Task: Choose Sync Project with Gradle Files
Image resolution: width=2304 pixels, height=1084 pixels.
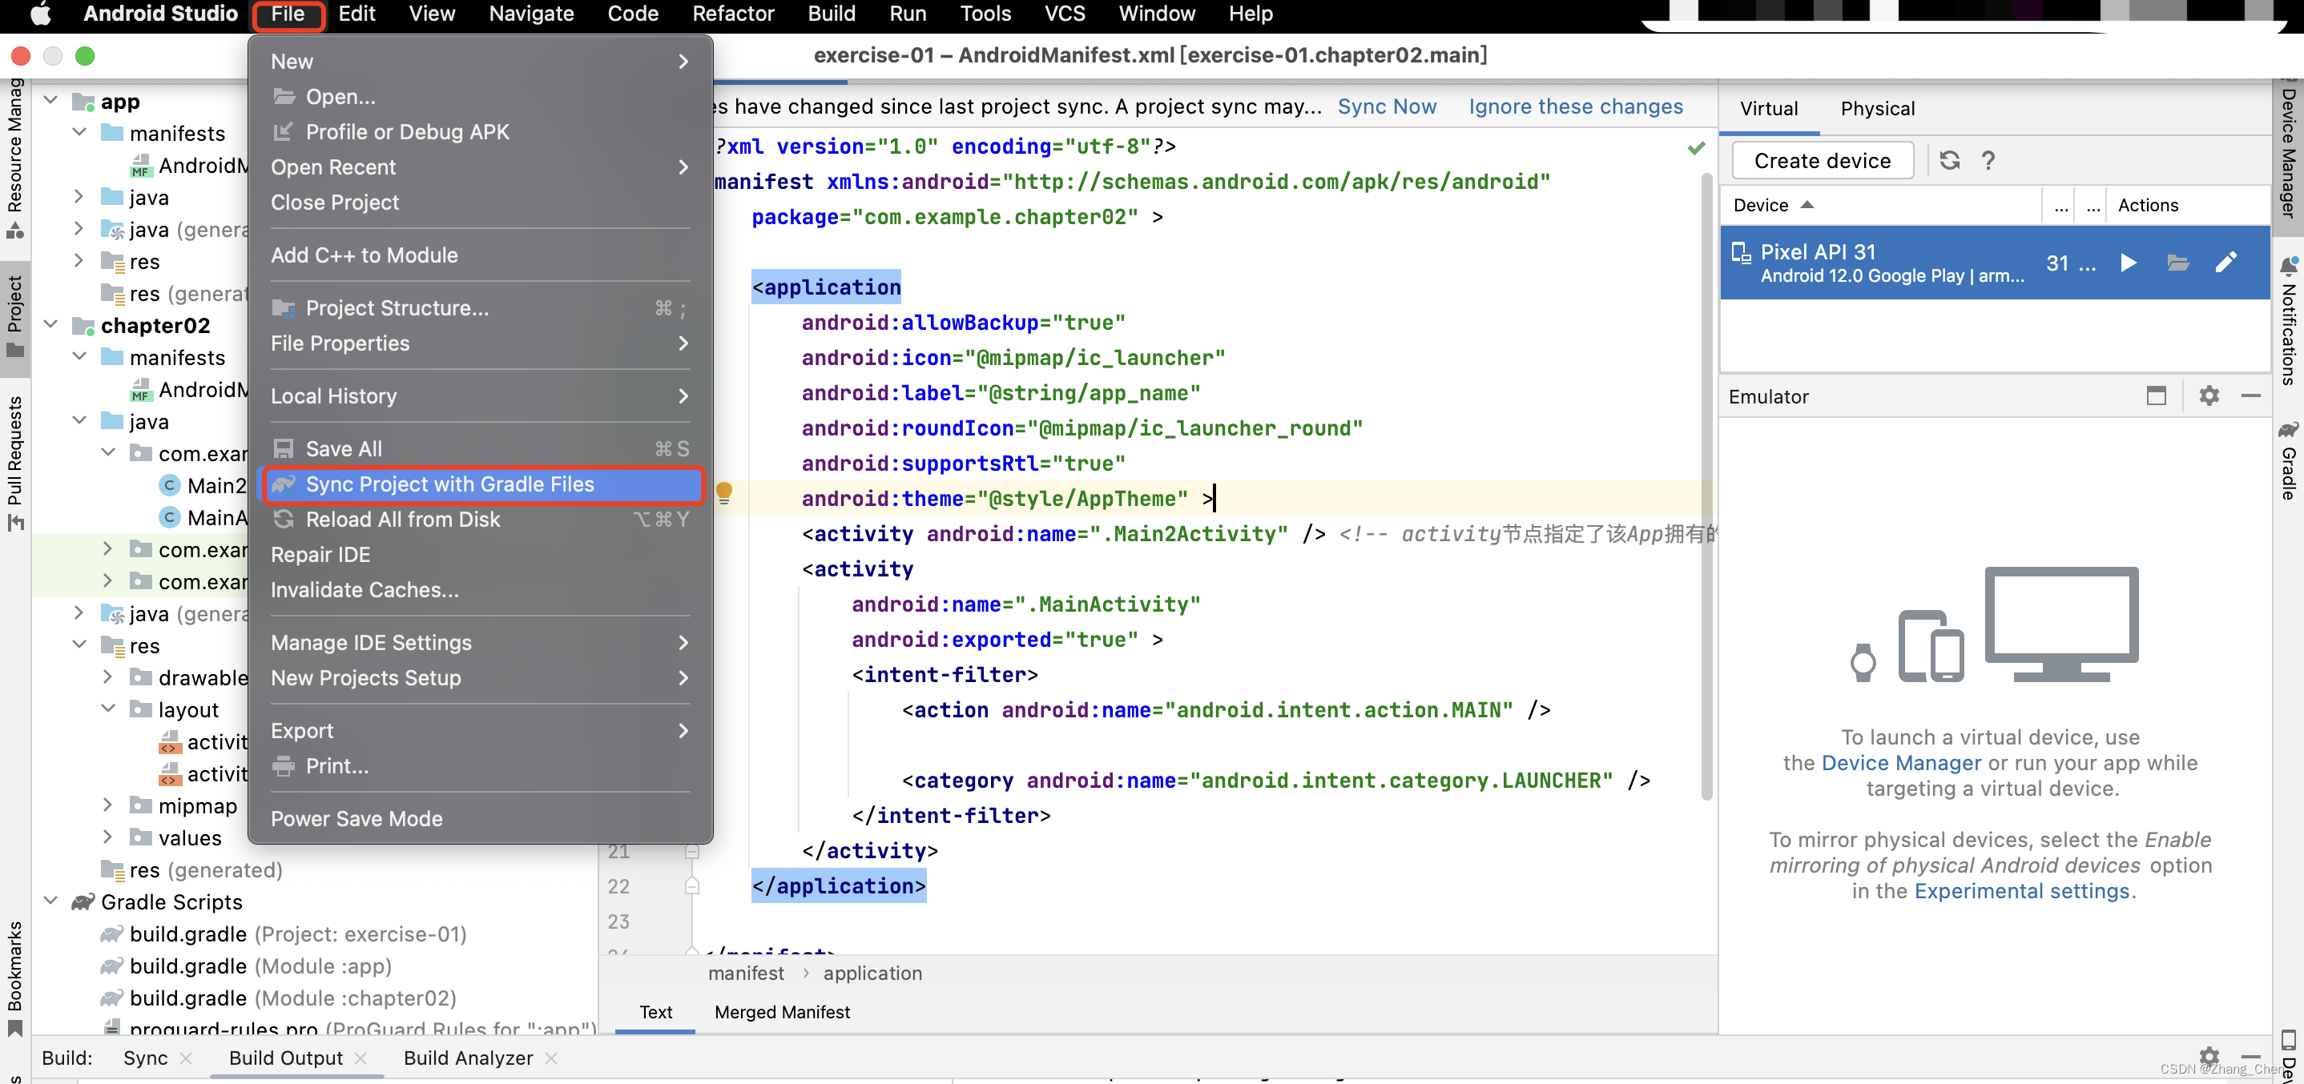Action: (x=481, y=484)
